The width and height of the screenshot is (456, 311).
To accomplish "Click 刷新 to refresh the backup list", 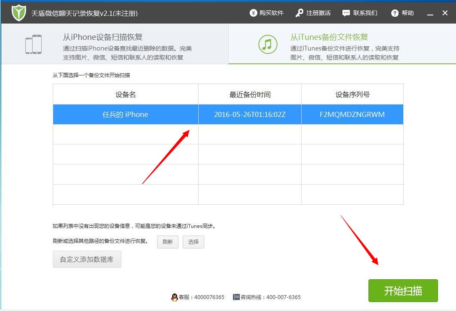I will tap(167, 242).
